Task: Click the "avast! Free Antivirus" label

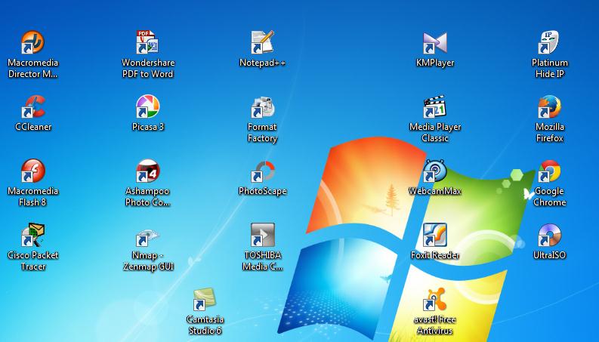Action: coord(435,325)
